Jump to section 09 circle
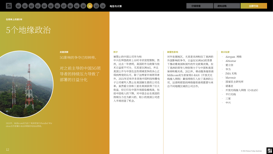Viewport: 273px width, 154px height. 77,6
